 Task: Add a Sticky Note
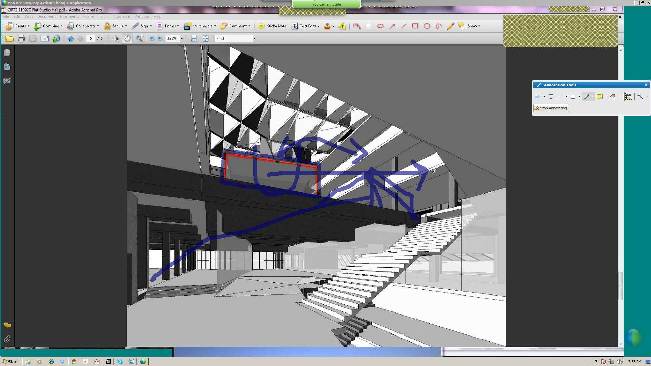[272, 26]
